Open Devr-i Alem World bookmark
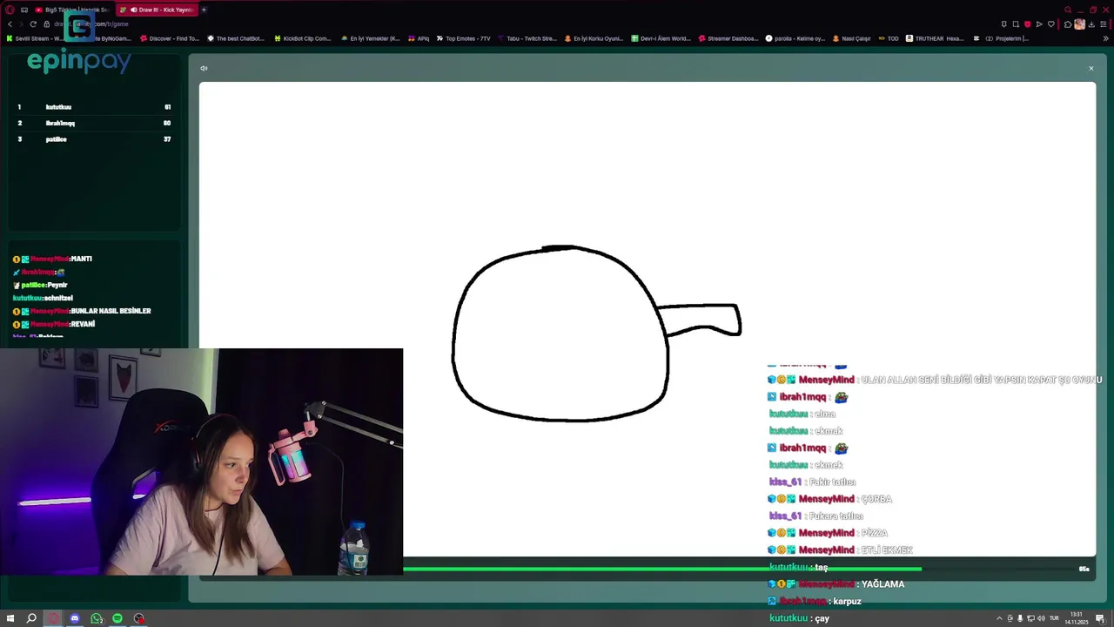1114x627 pixels. click(661, 38)
